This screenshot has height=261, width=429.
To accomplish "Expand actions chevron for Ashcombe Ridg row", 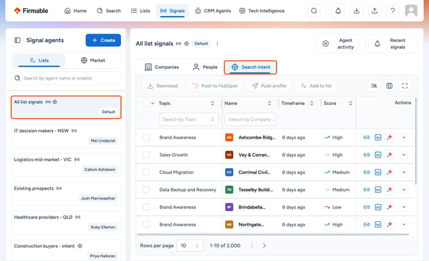I will pos(403,137).
